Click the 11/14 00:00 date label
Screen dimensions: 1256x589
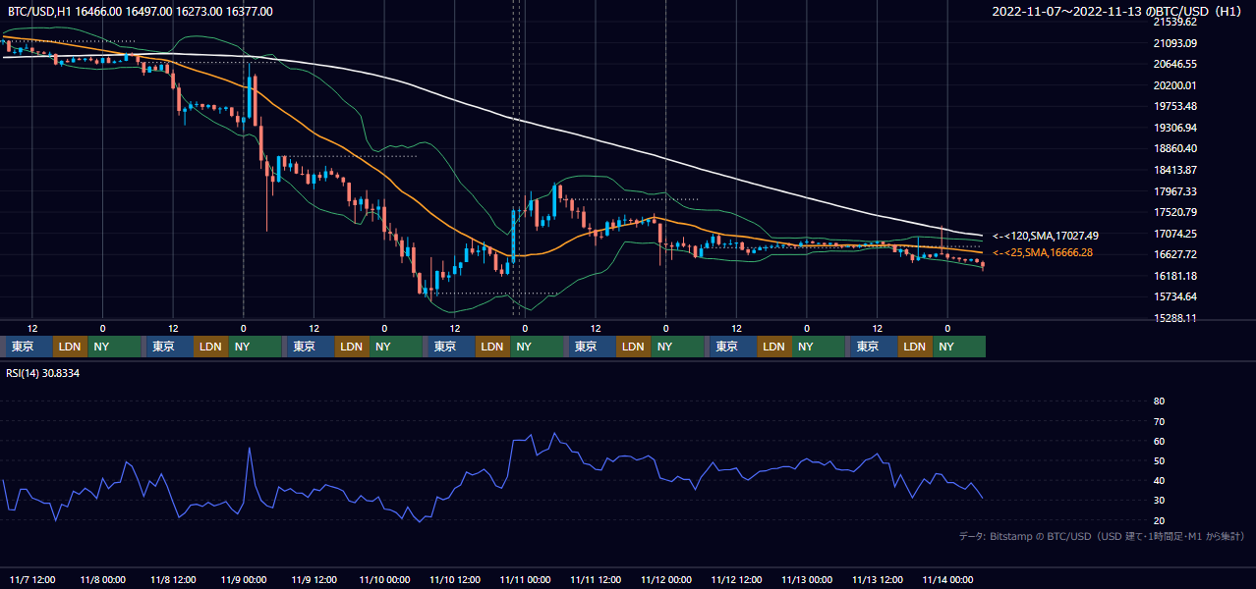click(x=947, y=579)
